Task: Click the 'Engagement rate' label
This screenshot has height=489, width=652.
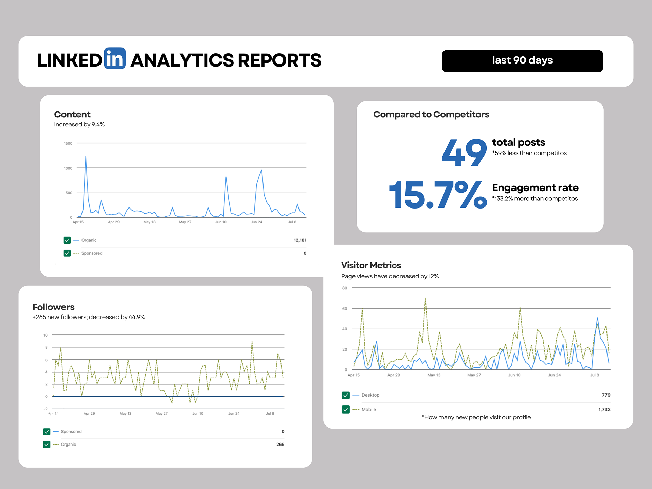Action: click(x=535, y=188)
